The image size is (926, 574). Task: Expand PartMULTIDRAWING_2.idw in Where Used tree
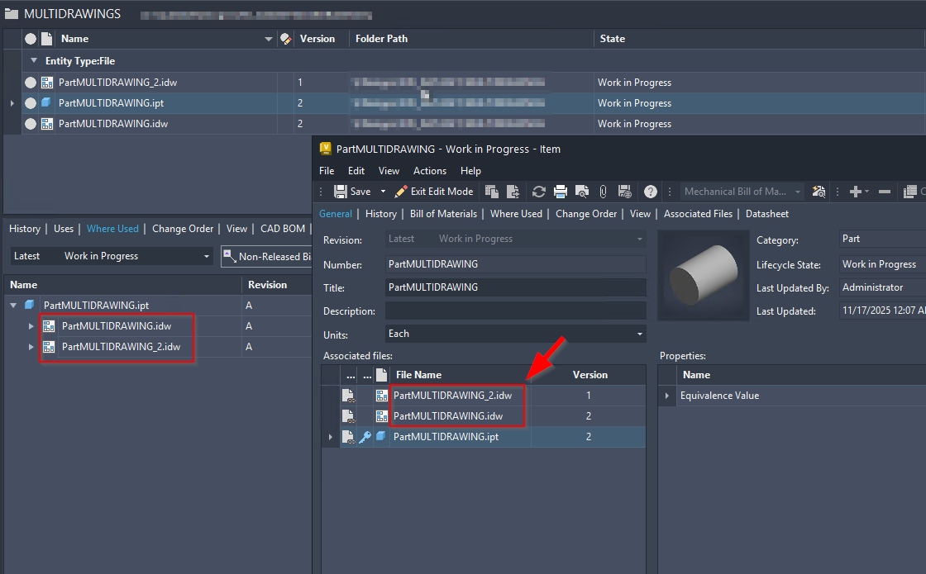[31, 347]
